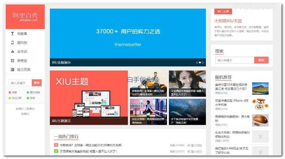285x159 pixels.
Task: Click thumbs-up icon on first ranked article
Action: tap(189, 145)
